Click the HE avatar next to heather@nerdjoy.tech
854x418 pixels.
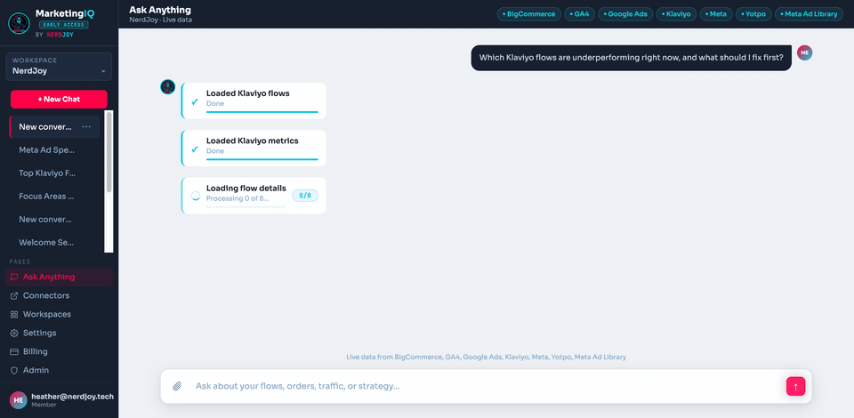pyautogui.click(x=19, y=400)
